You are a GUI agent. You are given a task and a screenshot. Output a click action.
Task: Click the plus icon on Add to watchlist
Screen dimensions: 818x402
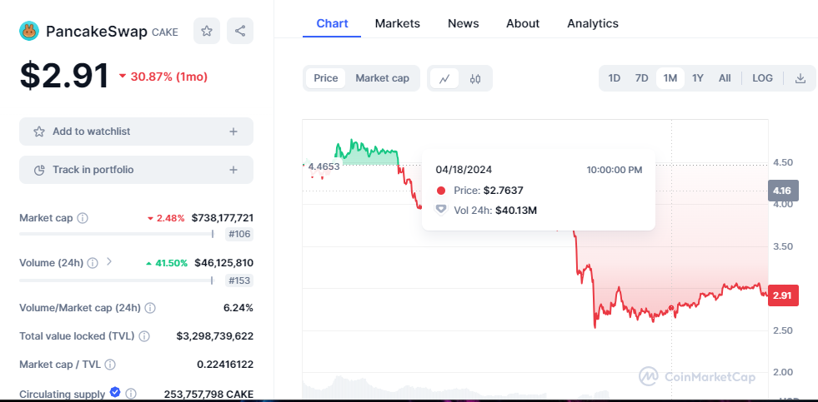coord(233,132)
